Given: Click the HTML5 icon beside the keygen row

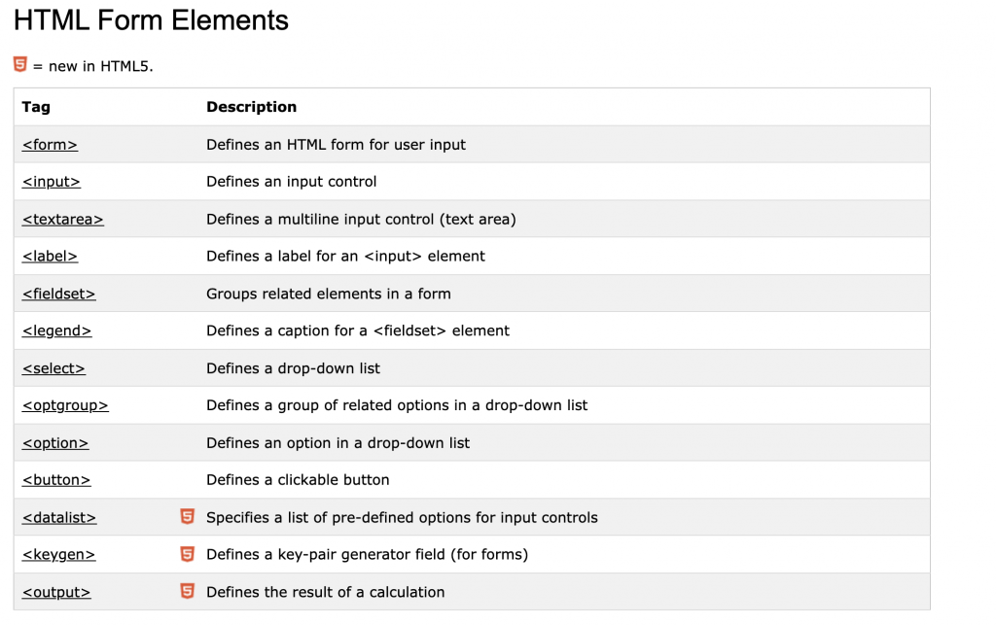Looking at the screenshot, I should click(x=187, y=554).
